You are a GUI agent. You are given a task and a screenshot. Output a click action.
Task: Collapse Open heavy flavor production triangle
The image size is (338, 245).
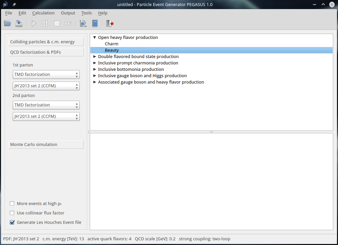(x=94, y=38)
